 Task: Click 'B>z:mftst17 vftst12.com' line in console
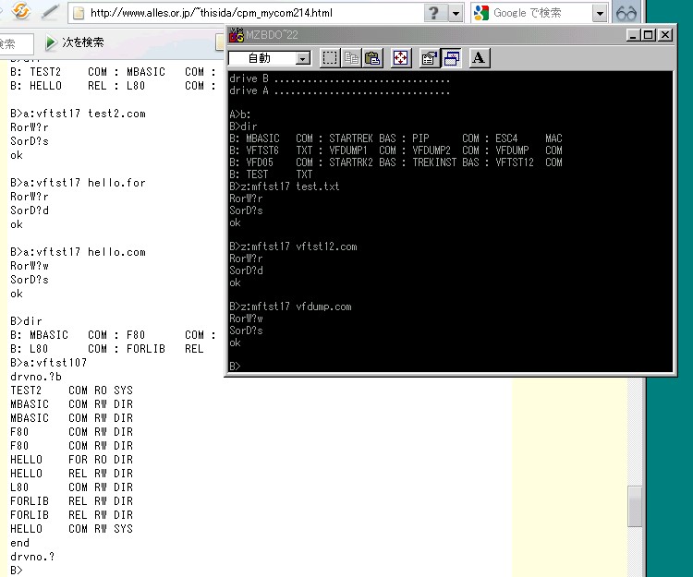point(293,246)
